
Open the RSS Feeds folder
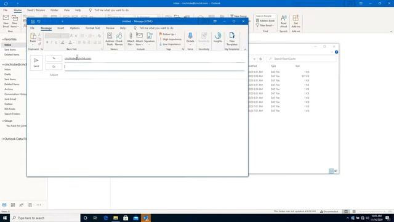pyautogui.click(x=10, y=109)
